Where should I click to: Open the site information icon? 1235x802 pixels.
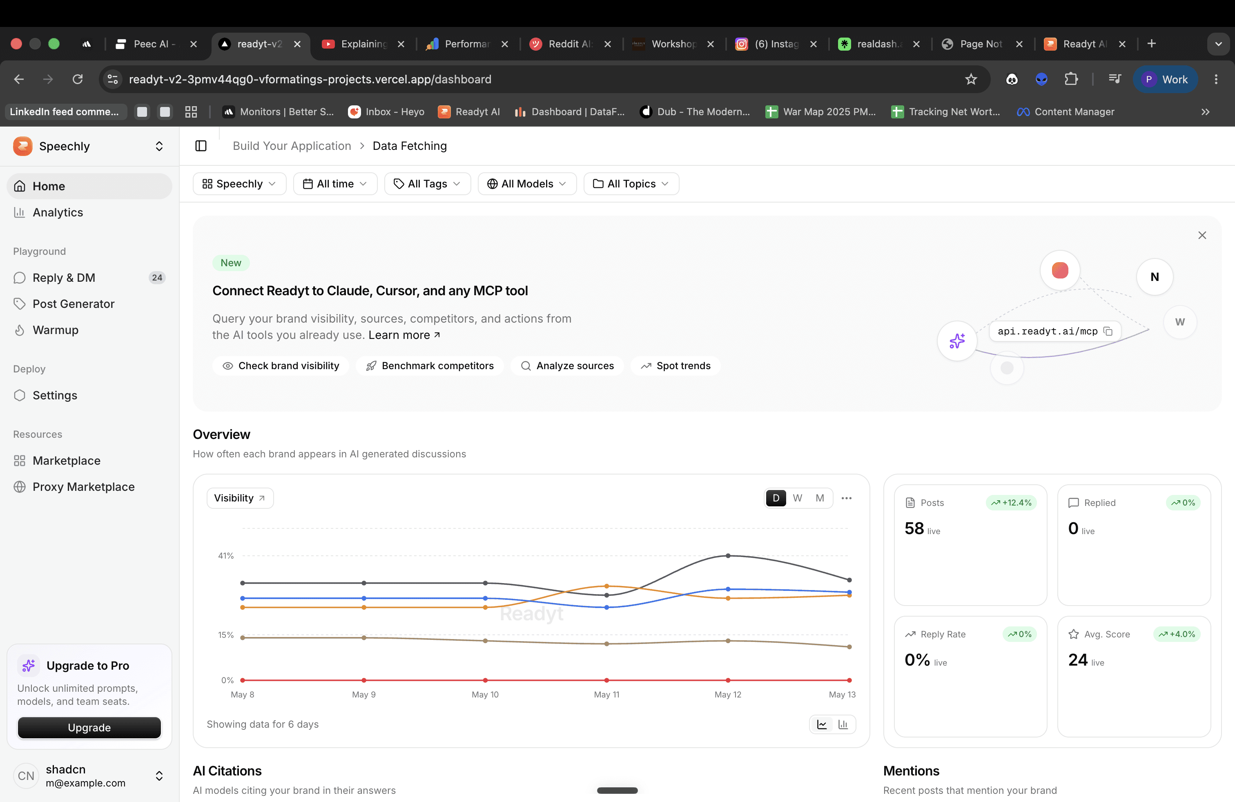click(x=113, y=79)
